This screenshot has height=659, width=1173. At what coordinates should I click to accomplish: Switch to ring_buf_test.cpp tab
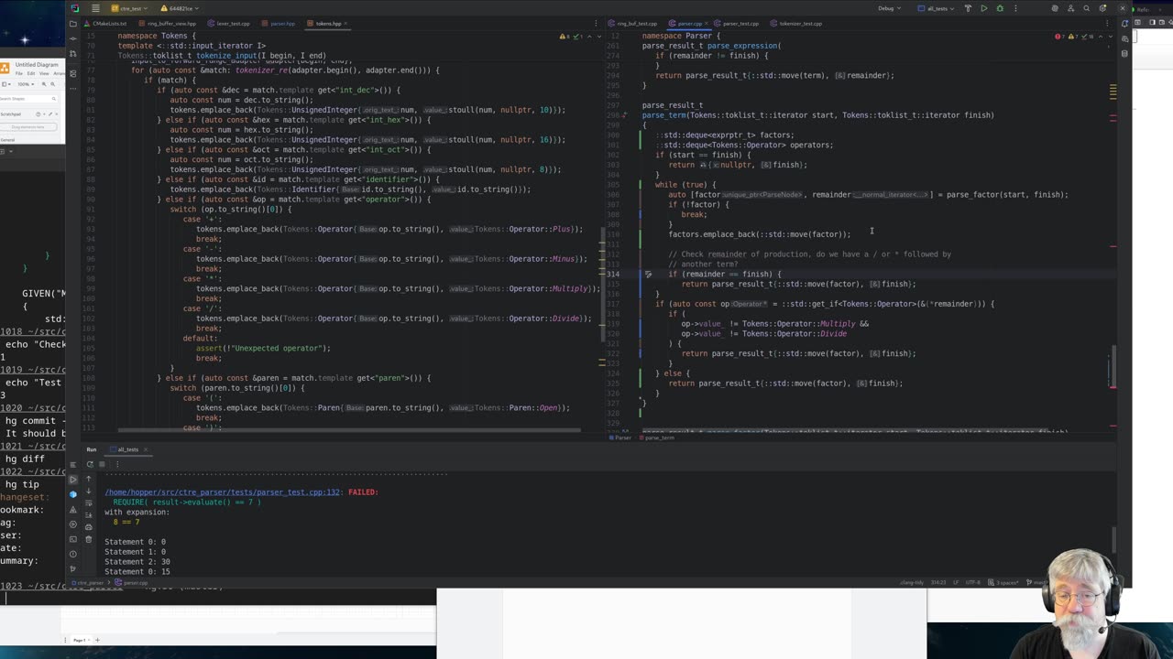coord(633,23)
